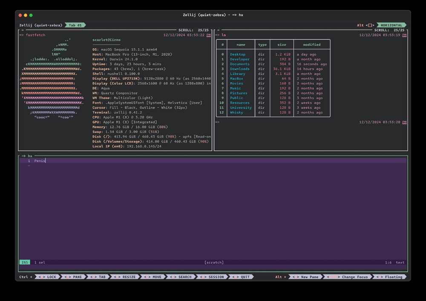Click the Shell: nushell line
Image resolution: width=426 pixels, height=301 pixels.
[x=116, y=74]
